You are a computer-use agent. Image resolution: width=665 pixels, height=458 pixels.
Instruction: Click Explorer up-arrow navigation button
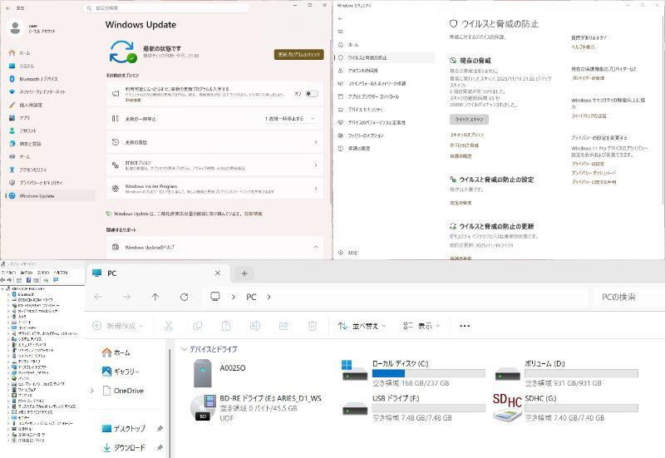155,297
